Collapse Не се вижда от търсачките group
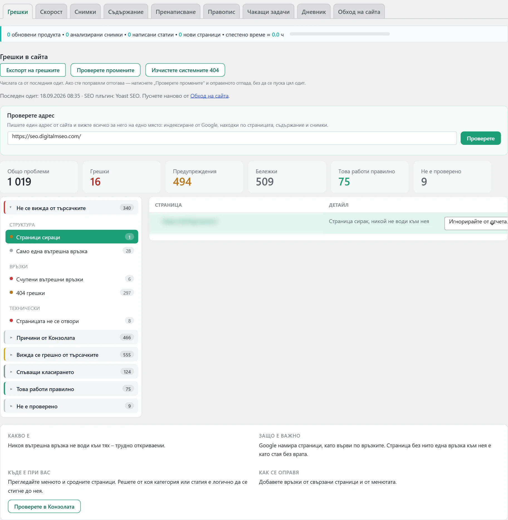The image size is (508, 520). (71, 208)
